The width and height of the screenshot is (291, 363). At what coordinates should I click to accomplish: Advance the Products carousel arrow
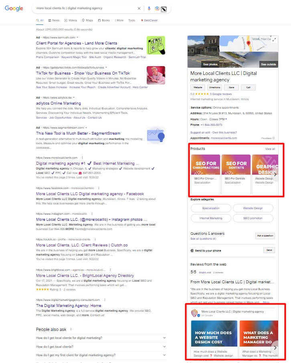pyautogui.click(x=275, y=174)
